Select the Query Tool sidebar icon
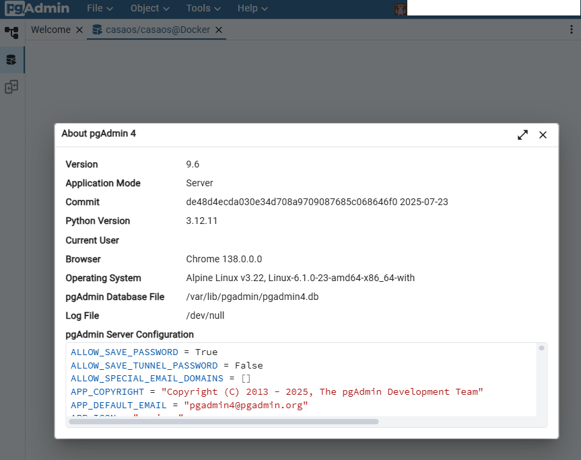This screenshot has height=460, width=581. point(11,60)
